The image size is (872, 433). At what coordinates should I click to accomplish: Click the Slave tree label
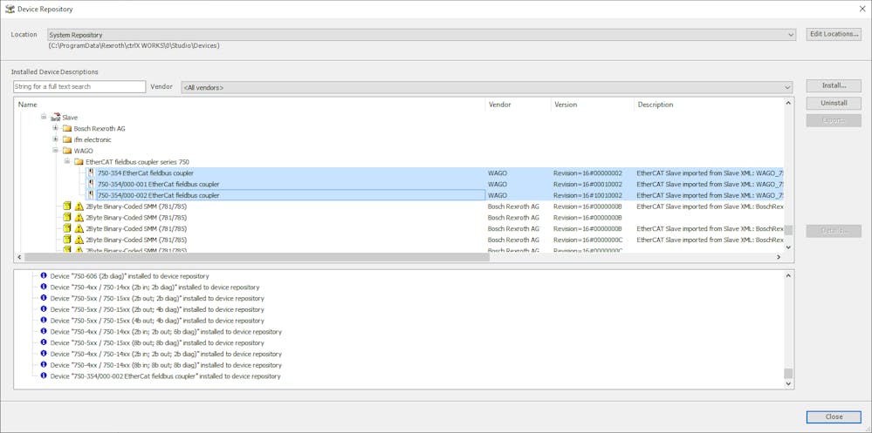pyautogui.click(x=70, y=118)
